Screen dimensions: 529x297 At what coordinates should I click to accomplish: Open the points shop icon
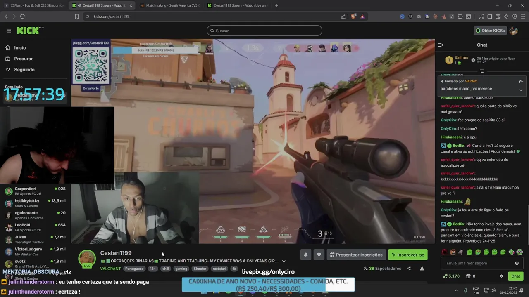468,276
